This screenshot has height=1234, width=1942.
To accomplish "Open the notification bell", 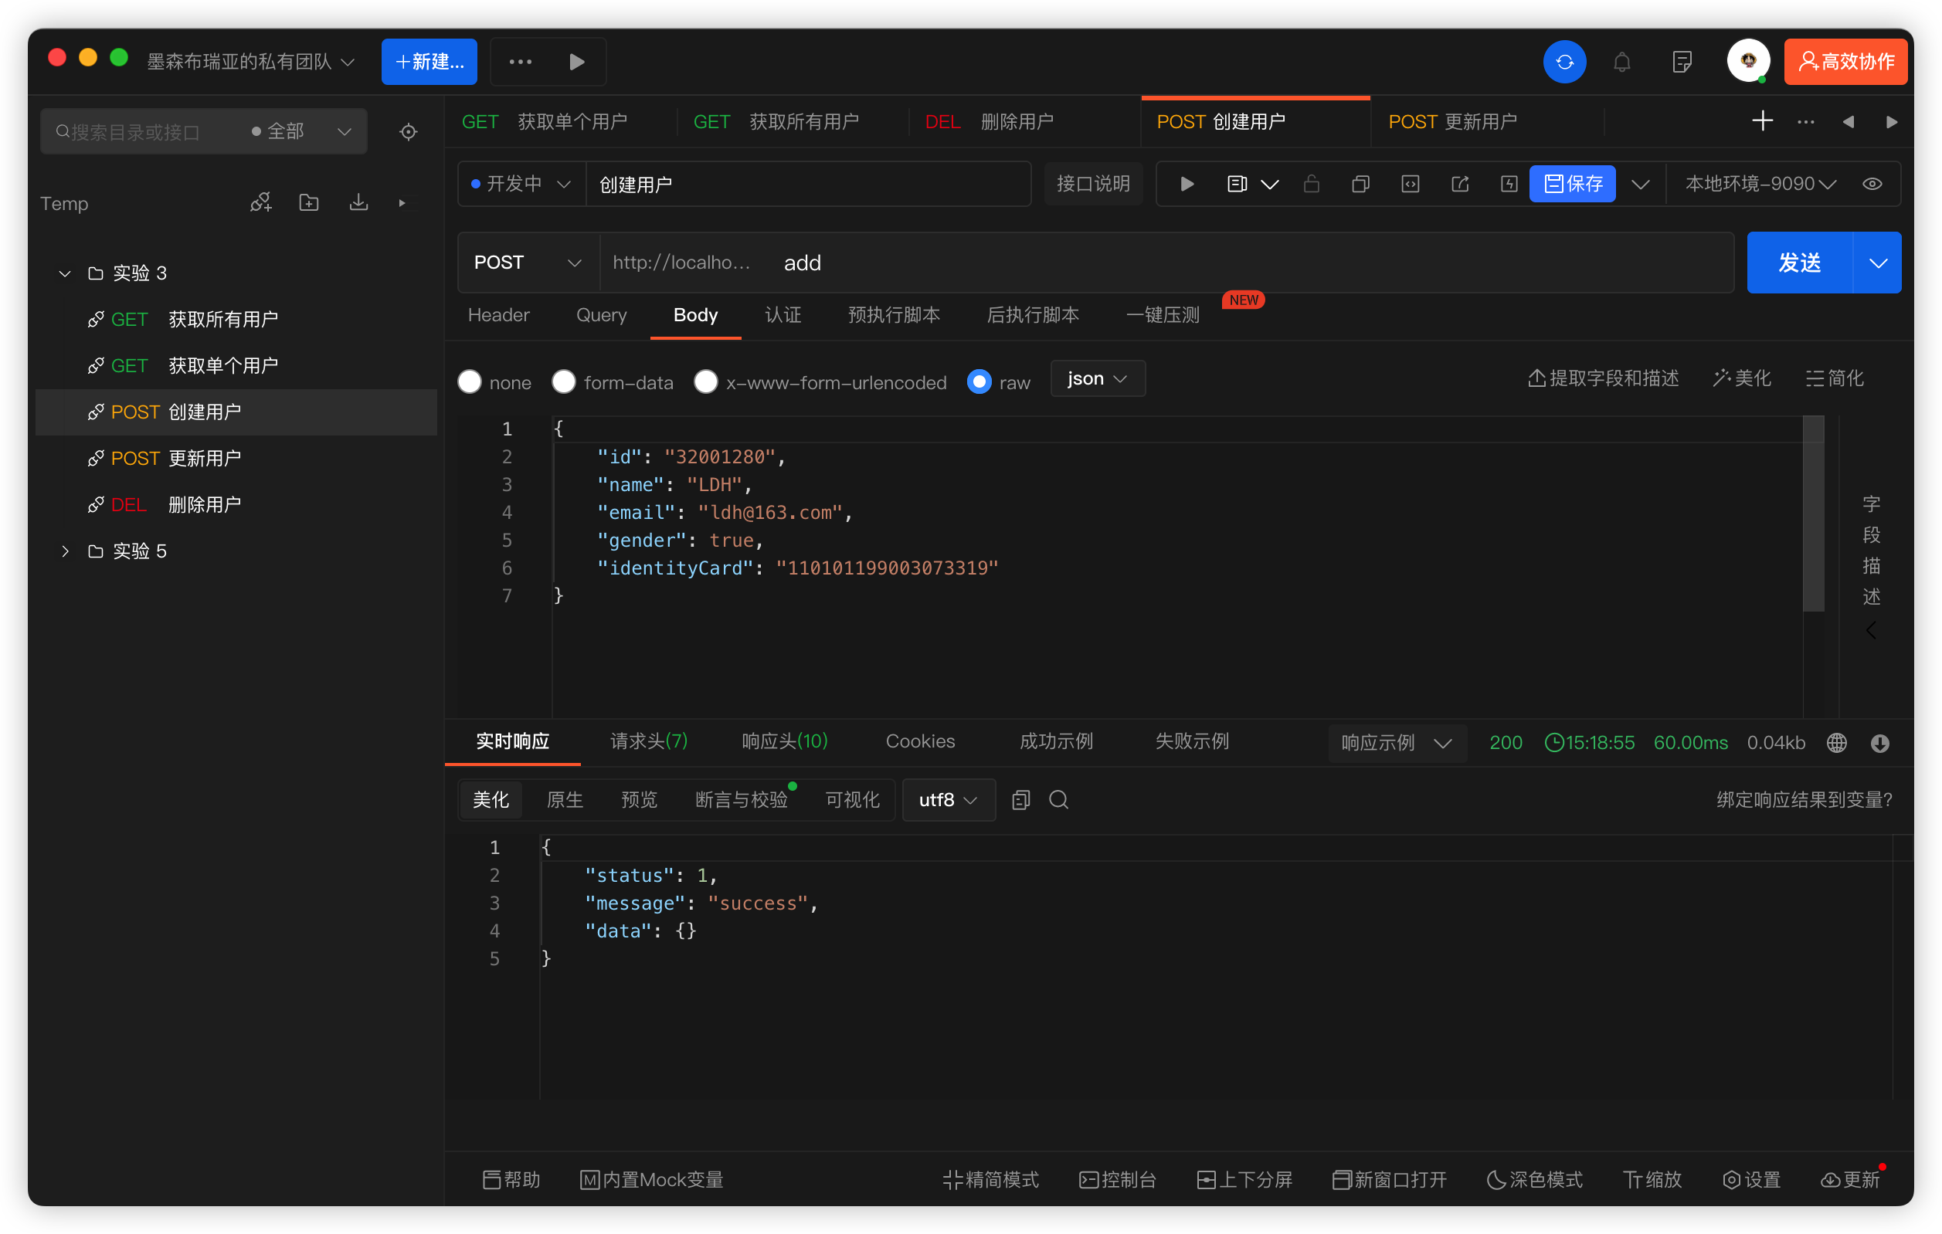I will coord(1622,62).
